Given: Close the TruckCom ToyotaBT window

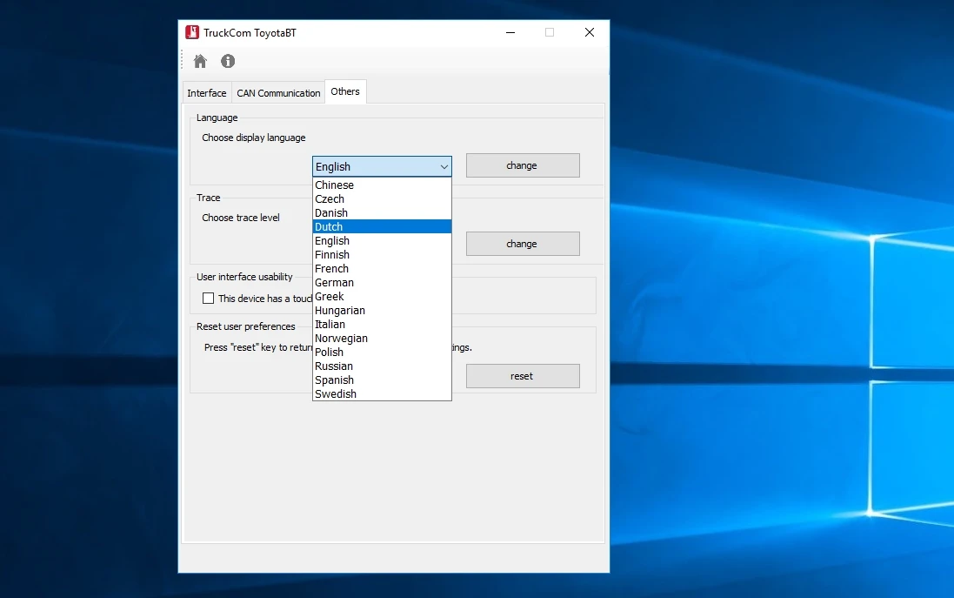Looking at the screenshot, I should point(589,32).
